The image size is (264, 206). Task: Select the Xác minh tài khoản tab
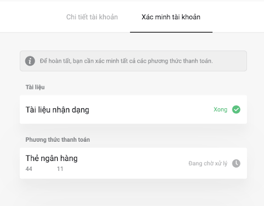pos(171,17)
